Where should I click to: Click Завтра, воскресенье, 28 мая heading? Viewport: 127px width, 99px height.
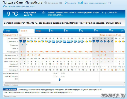(110, 35)
